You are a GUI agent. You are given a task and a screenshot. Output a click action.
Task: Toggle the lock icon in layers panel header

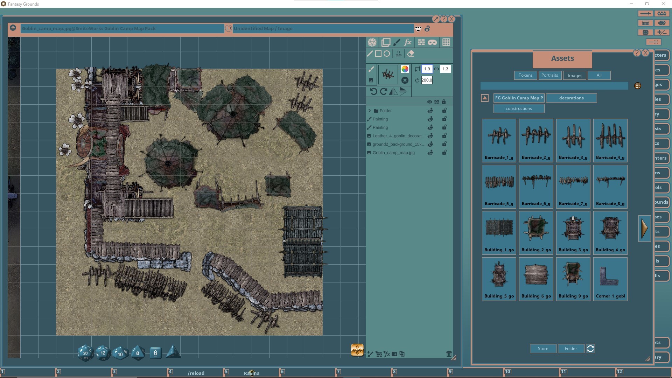[444, 101]
